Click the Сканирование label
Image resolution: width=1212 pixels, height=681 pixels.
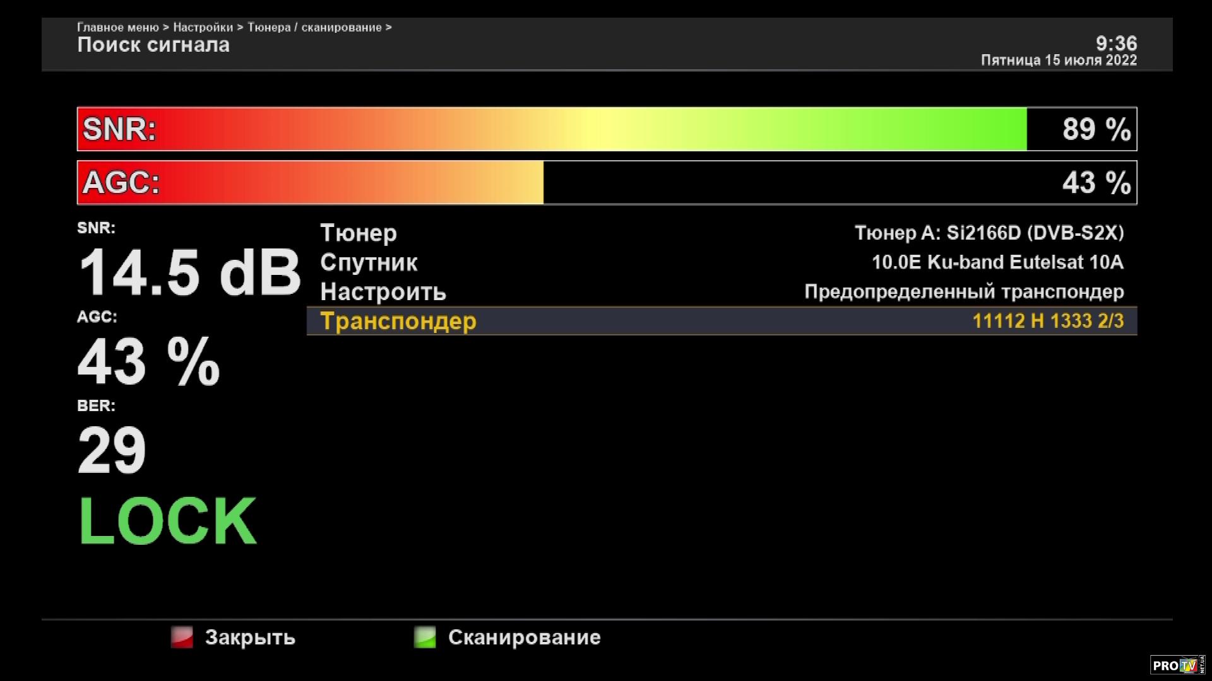click(x=524, y=637)
